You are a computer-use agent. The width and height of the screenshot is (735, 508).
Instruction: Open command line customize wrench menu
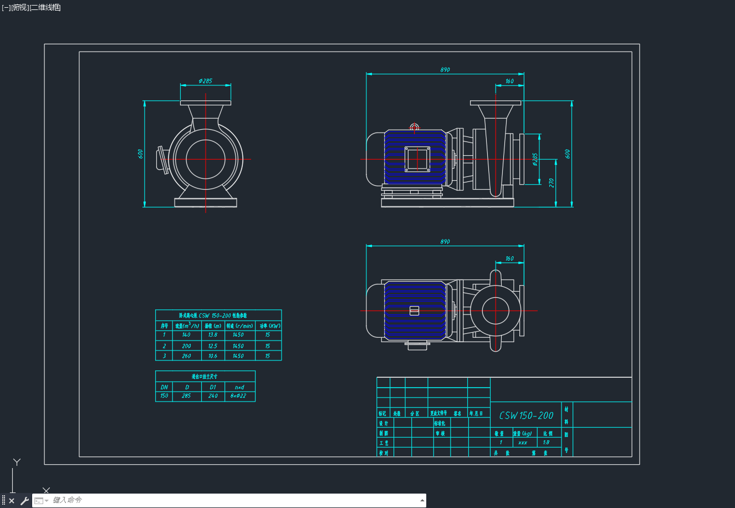pyautogui.click(x=24, y=501)
